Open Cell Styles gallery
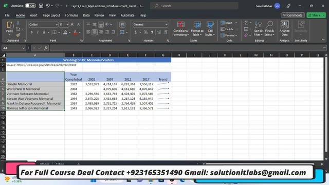Image resolution: width=329 pixels, height=185 pixels. 210,29
